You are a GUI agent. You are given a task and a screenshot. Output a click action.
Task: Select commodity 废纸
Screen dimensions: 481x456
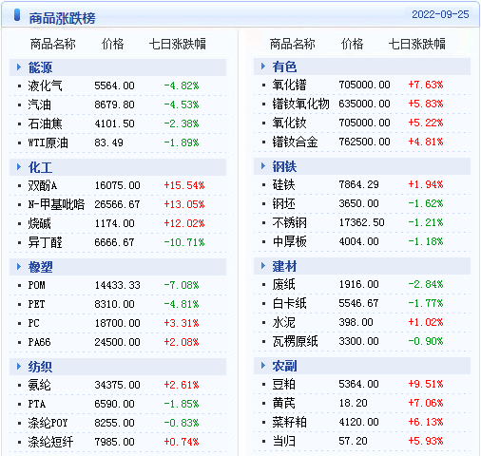[283, 284]
